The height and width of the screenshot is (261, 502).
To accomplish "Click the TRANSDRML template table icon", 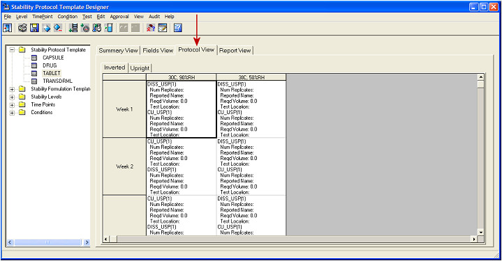I will pyautogui.click(x=34, y=81).
